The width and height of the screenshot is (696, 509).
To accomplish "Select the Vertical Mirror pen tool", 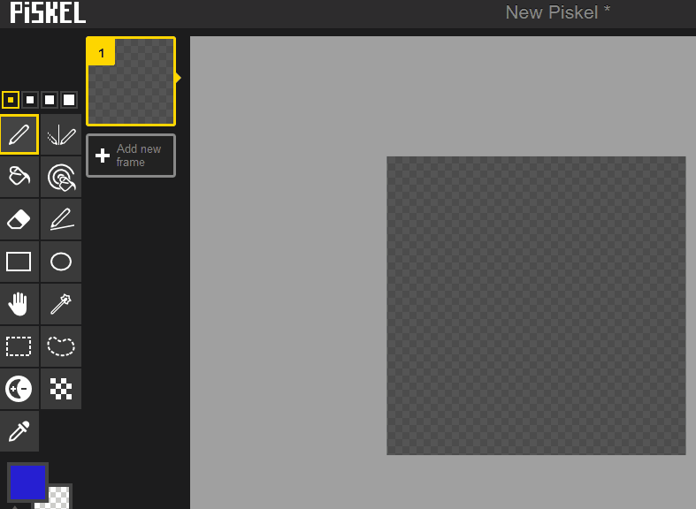I will pyautogui.click(x=61, y=134).
